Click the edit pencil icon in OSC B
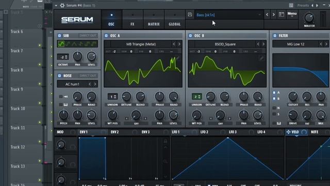Image resolution: width=330 pixels, height=186 pixels. pos(261,58)
